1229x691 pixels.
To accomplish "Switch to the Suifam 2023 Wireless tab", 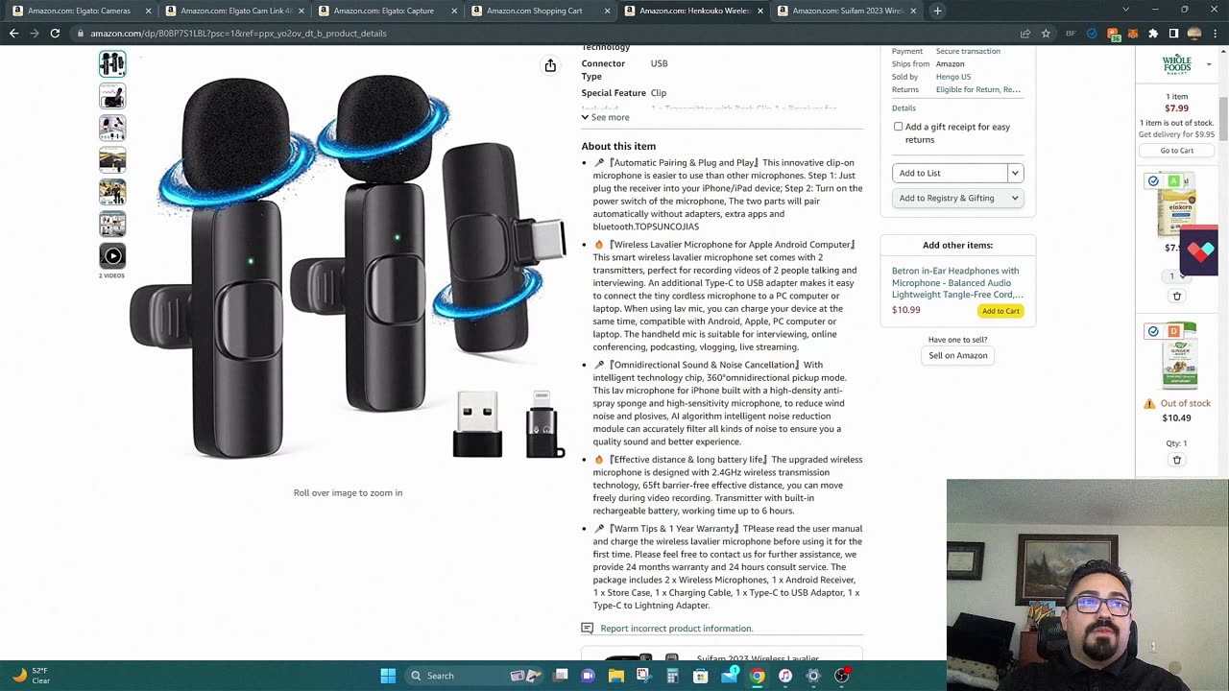I will (x=847, y=11).
